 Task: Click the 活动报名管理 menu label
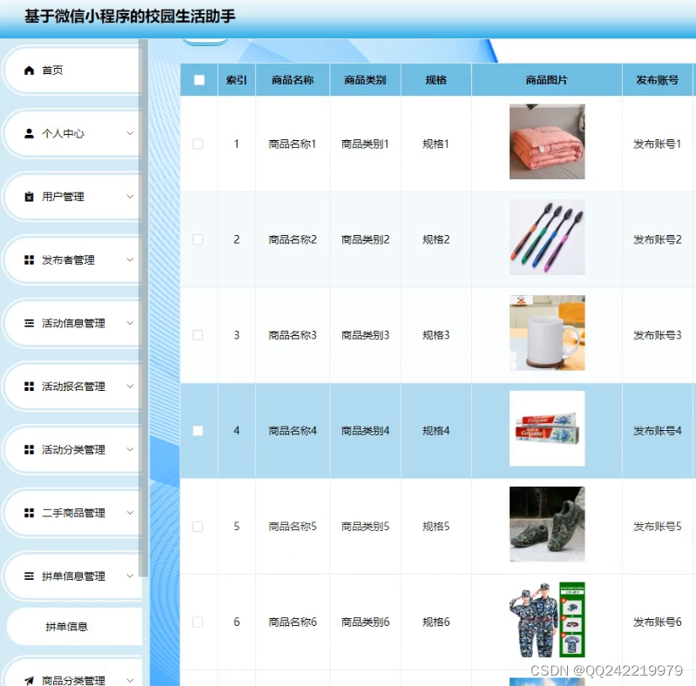coord(73,387)
